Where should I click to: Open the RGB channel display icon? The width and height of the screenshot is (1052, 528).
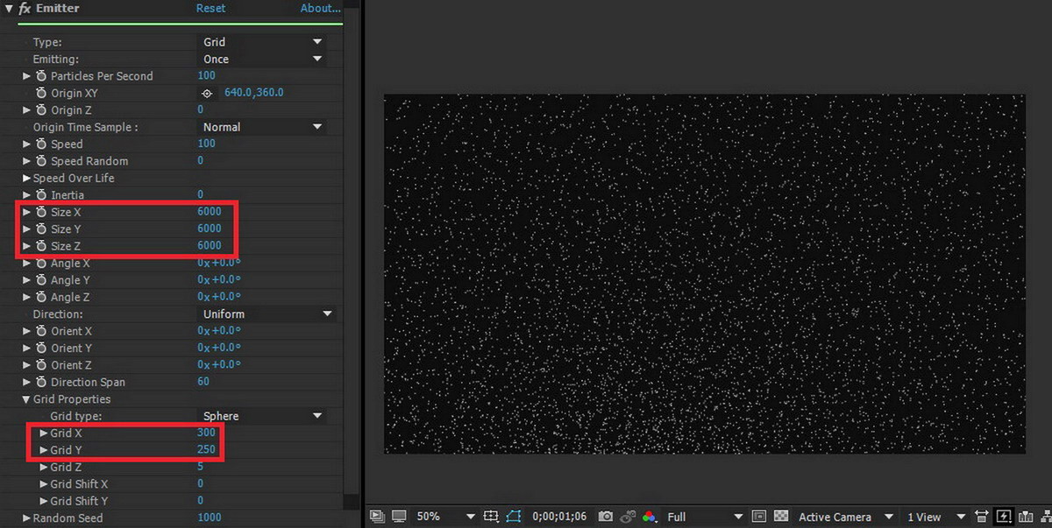pyautogui.click(x=650, y=517)
